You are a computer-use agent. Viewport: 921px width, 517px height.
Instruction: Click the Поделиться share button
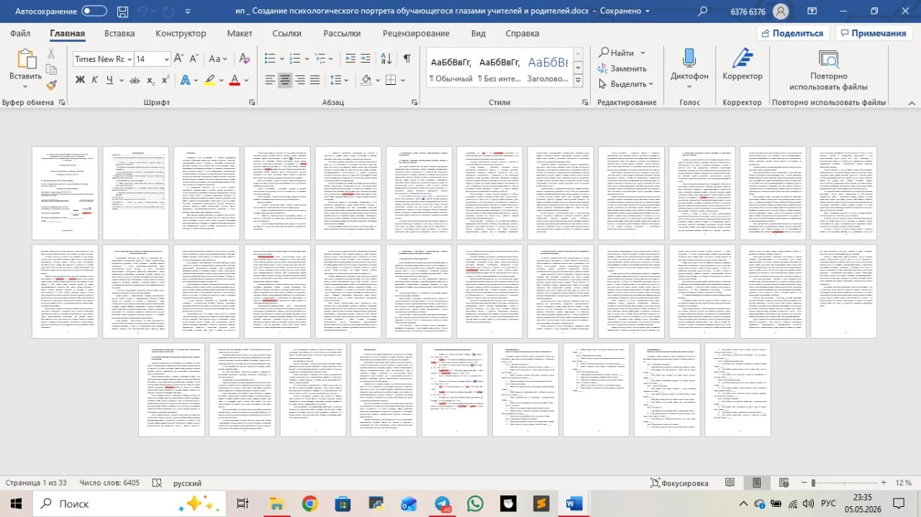793,33
